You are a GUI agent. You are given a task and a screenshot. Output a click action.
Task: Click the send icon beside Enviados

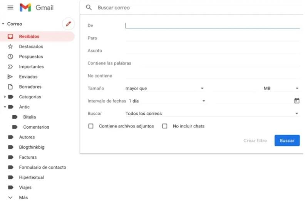[x=10, y=77]
